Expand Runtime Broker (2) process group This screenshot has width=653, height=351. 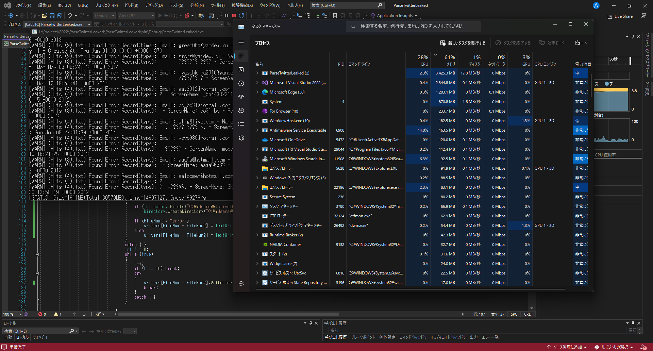point(257,235)
